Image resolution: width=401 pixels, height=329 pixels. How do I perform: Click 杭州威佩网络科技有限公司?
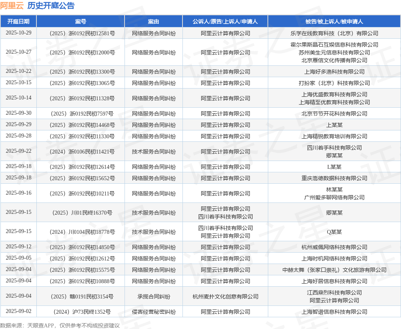[x=334, y=247]
